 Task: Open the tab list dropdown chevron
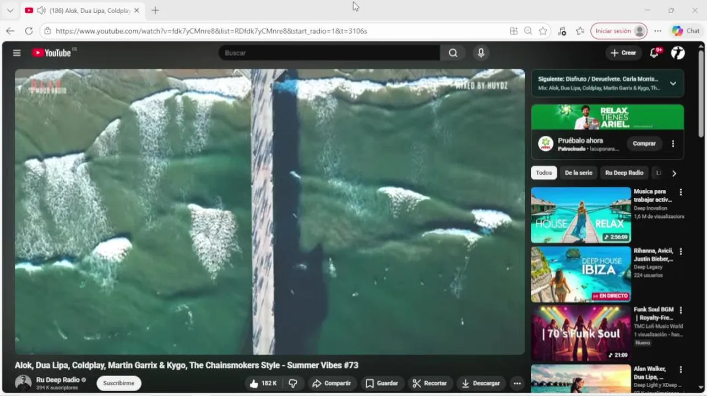coord(10,10)
